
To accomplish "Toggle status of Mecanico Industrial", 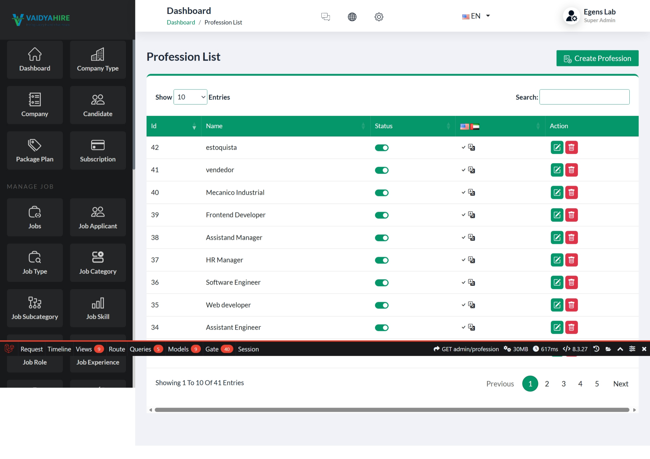I will (x=382, y=193).
